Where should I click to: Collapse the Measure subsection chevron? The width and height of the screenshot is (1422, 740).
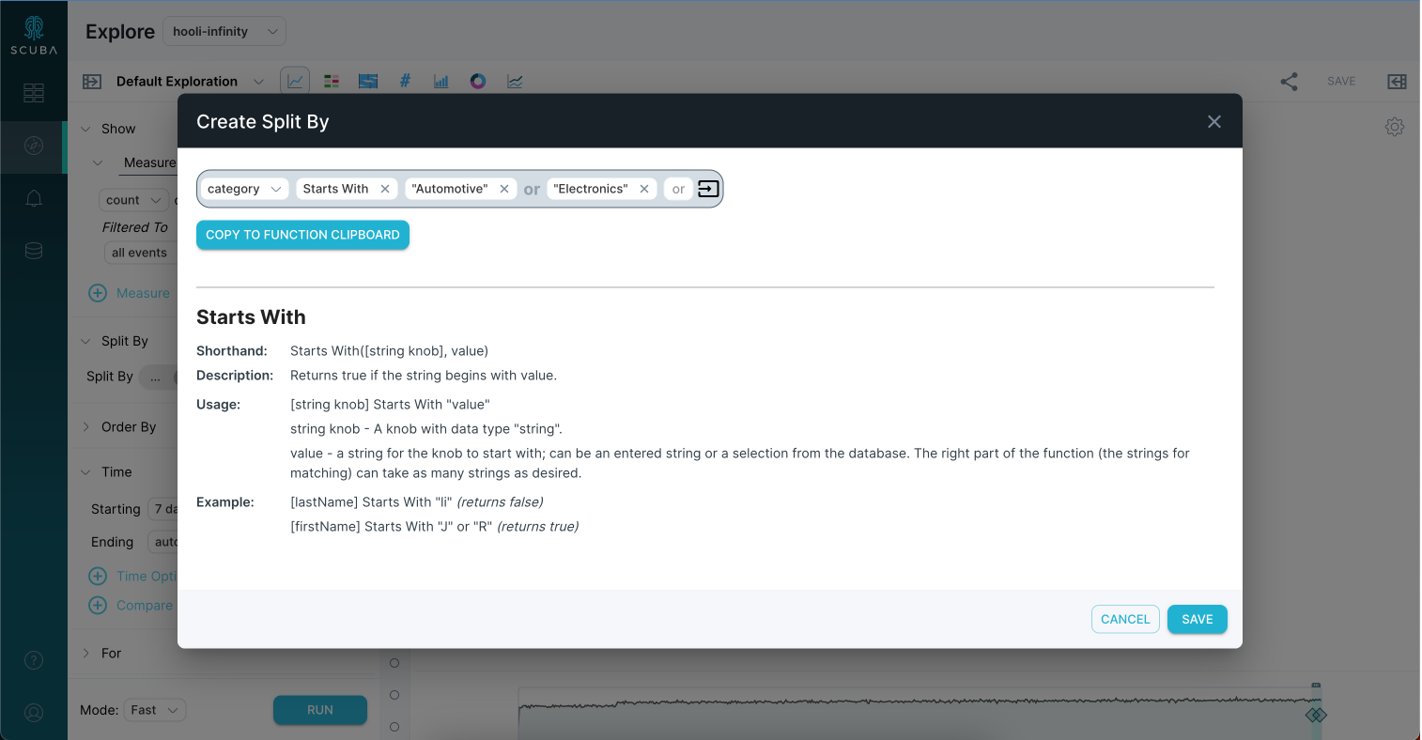coord(98,162)
